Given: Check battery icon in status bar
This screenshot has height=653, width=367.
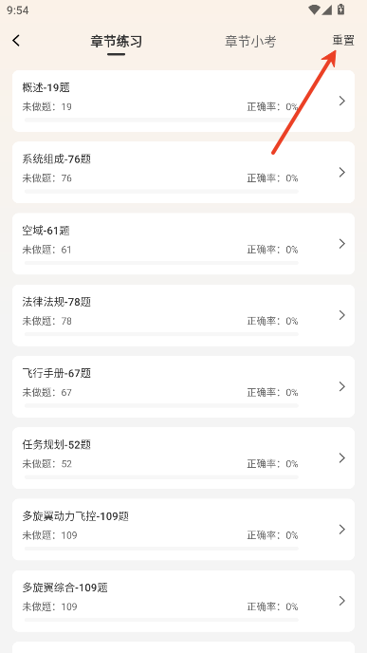Looking at the screenshot, I should [340, 9].
